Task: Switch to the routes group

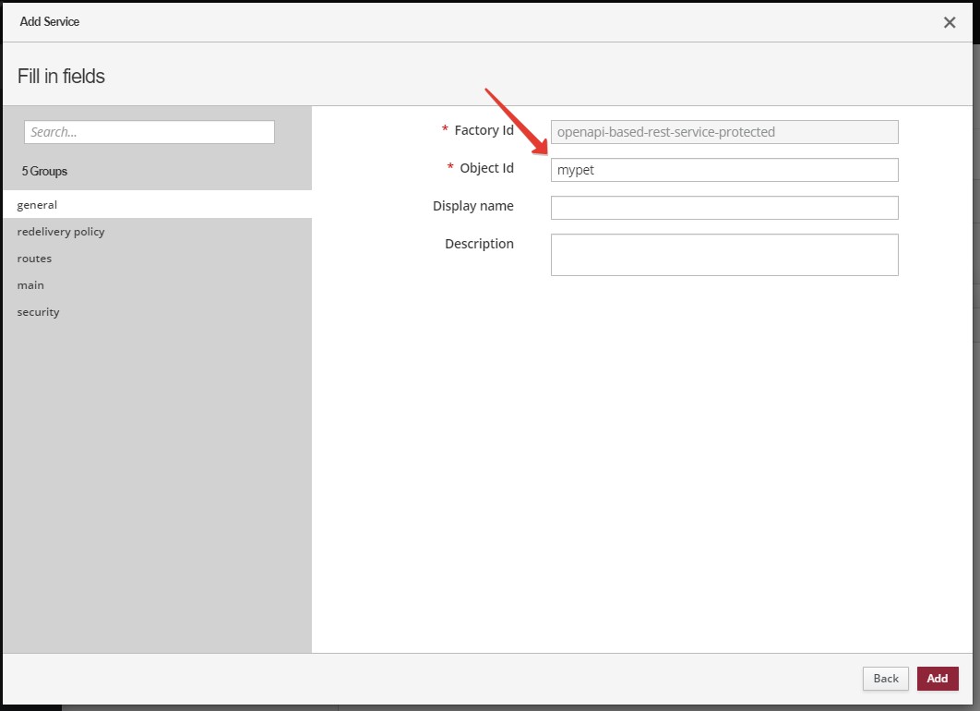Action: [34, 259]
